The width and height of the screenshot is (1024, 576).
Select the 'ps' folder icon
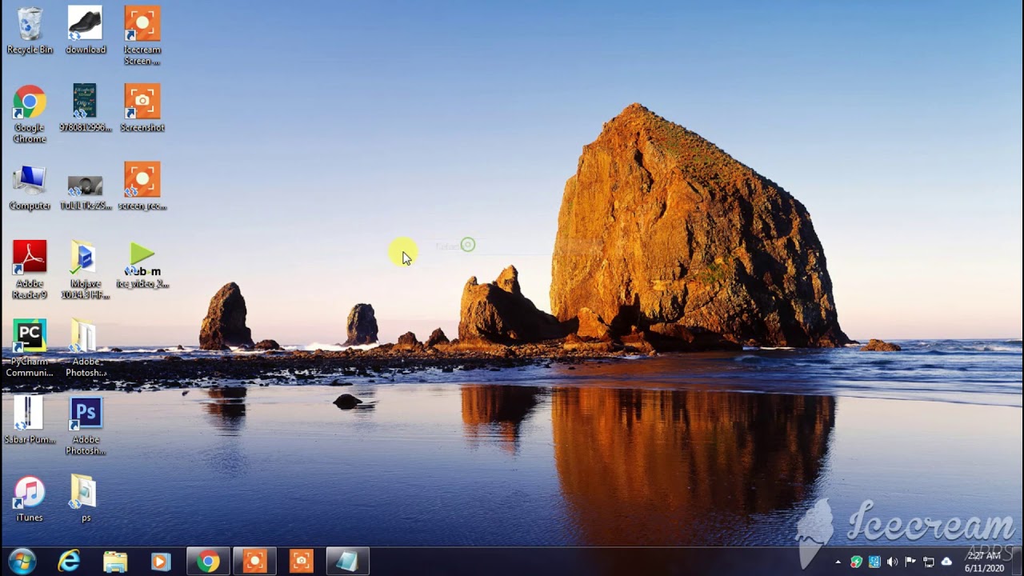point(85,499)
